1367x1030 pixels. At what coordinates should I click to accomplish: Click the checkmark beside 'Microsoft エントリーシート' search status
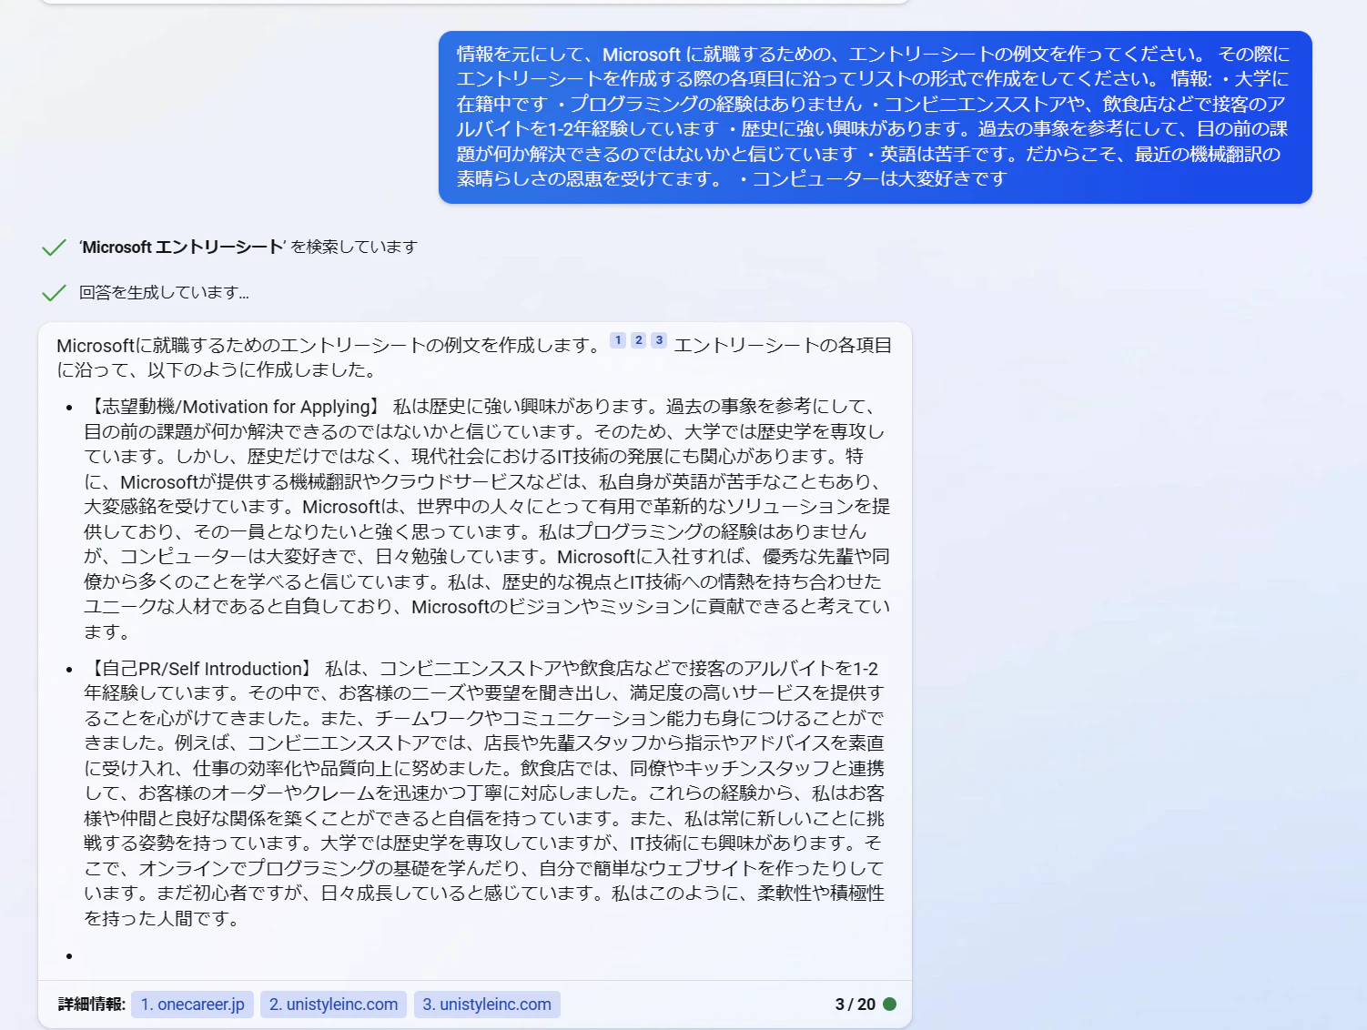coord(54,247)
